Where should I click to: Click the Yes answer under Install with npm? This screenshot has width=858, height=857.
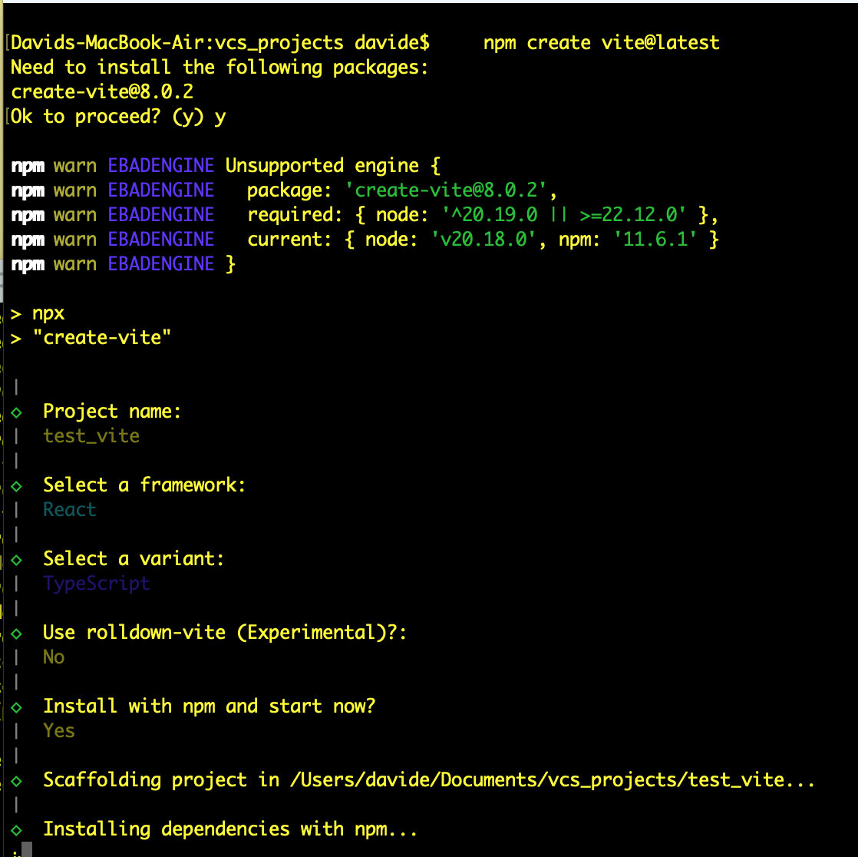pos(59,730)
